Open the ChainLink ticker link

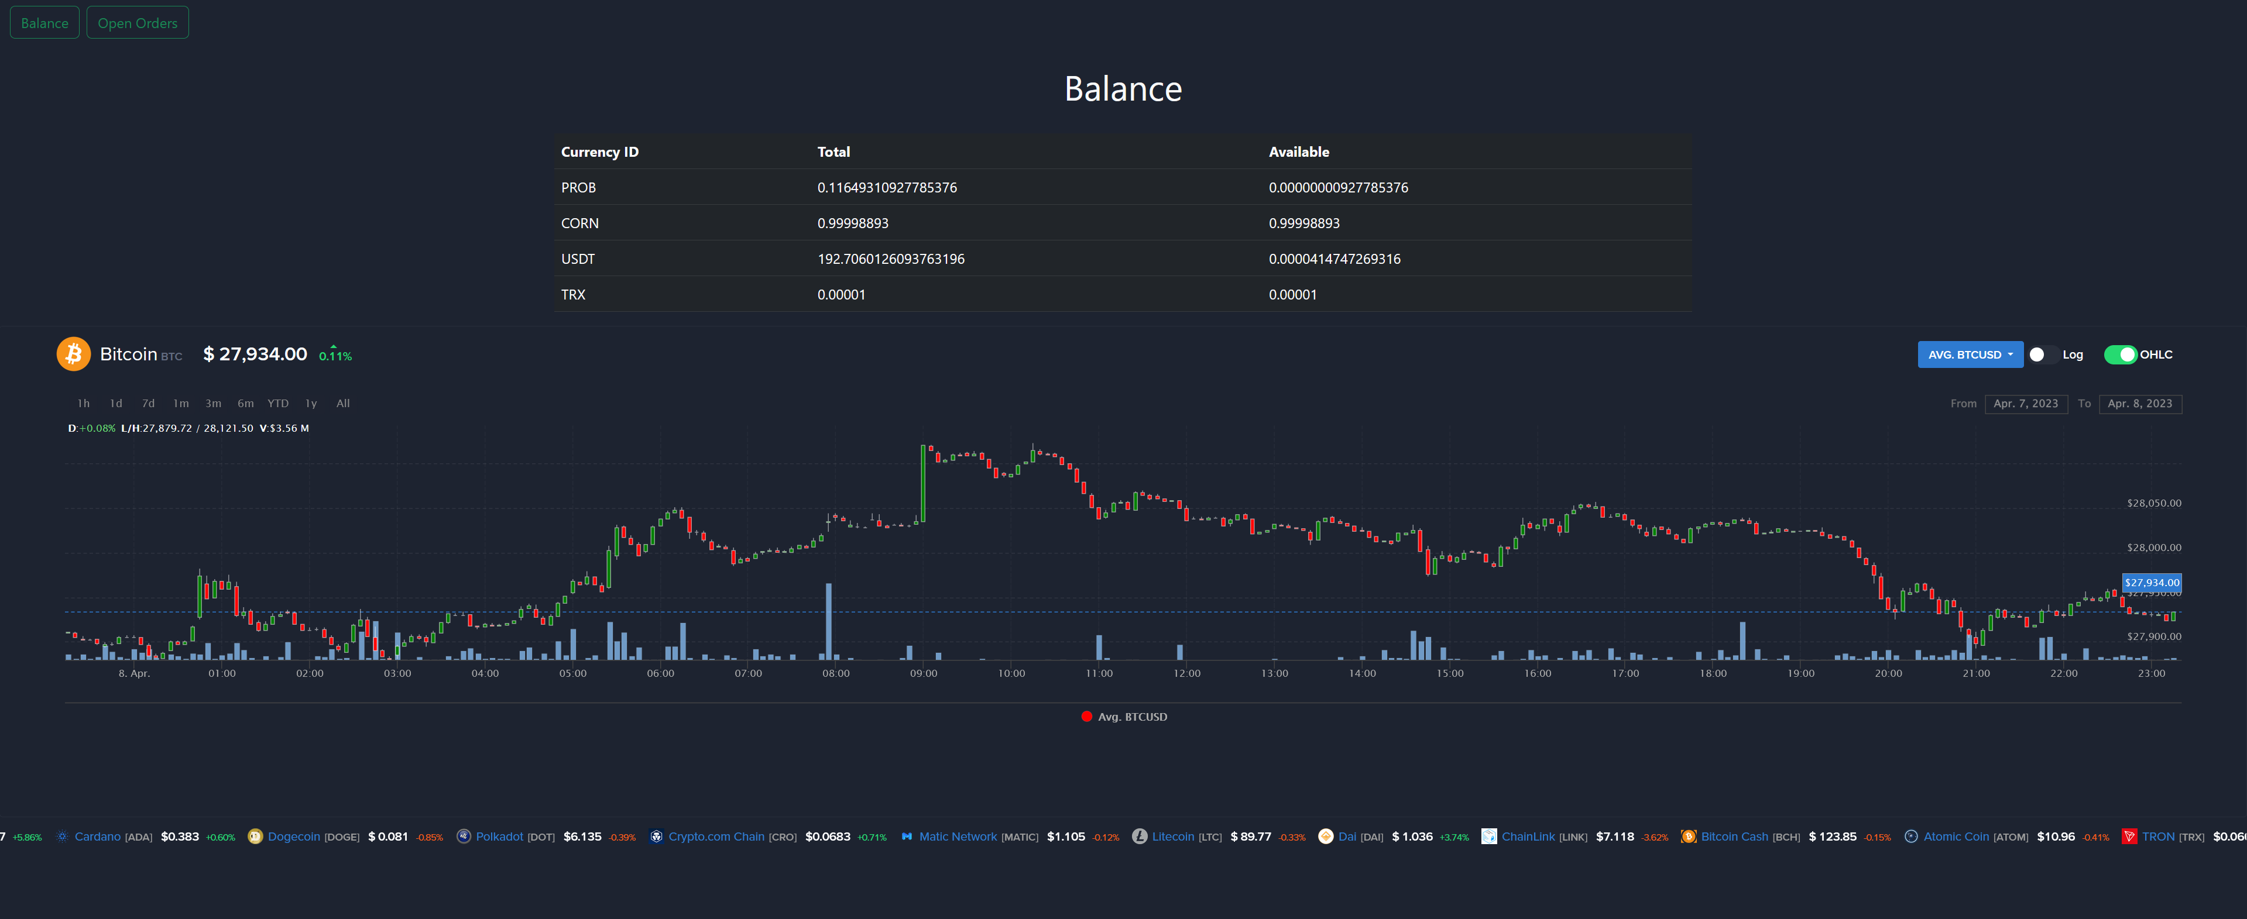pos(1528,836)
